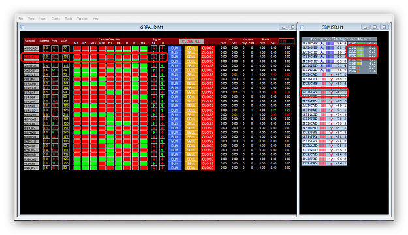Click SELL in the AUDJPY row
408x235 pixels.
click(x=191, y=57)
